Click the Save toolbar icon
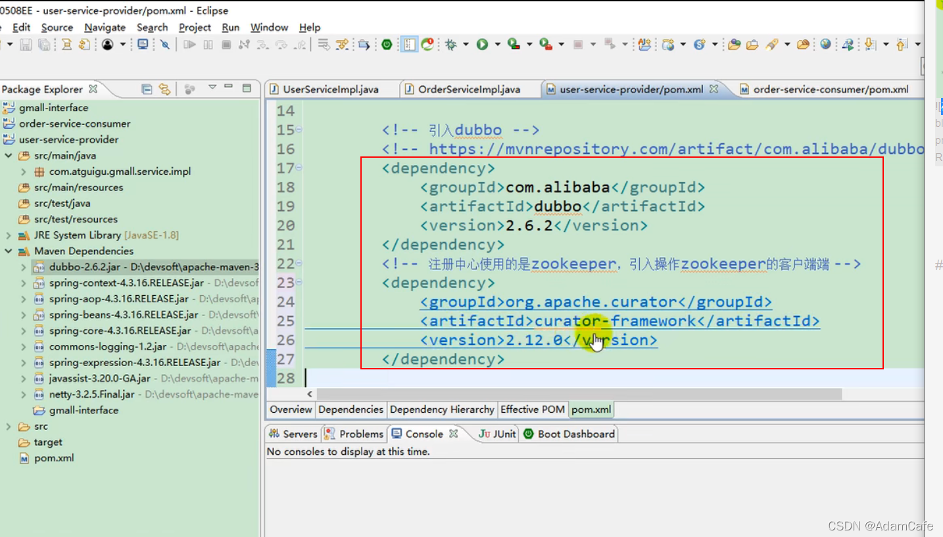 (x=26, y=45)
